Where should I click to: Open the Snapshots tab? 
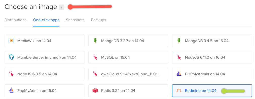(75, 20)
